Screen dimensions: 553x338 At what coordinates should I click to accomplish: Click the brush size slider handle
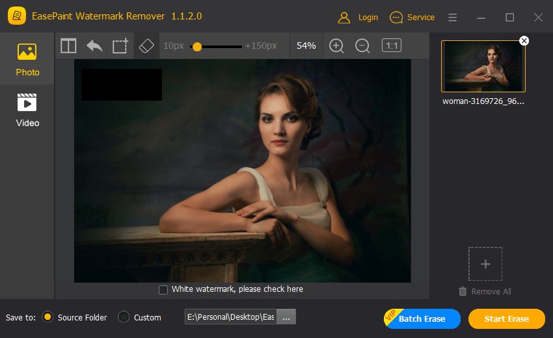tap(197, 47)
